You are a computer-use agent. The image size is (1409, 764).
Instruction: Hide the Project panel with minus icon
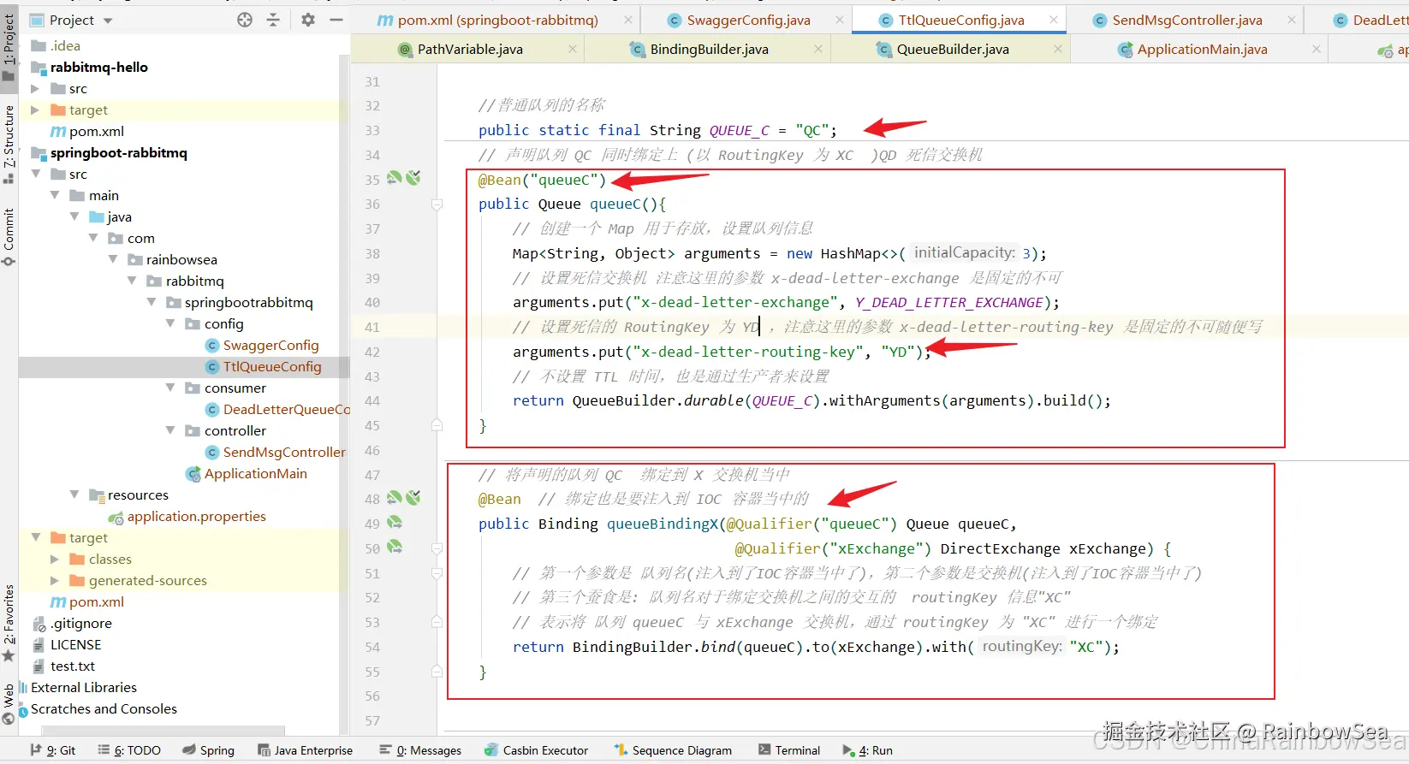pyautogui.click(x=336, y=20)
